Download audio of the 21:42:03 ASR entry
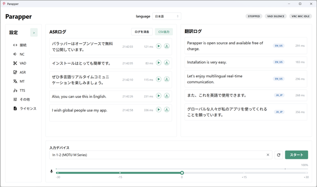Viewport: 317px width, 187px height. click(x=167, y=46)
